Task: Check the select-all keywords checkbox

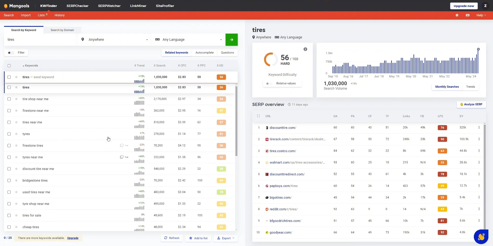Action: pos(9,65)
